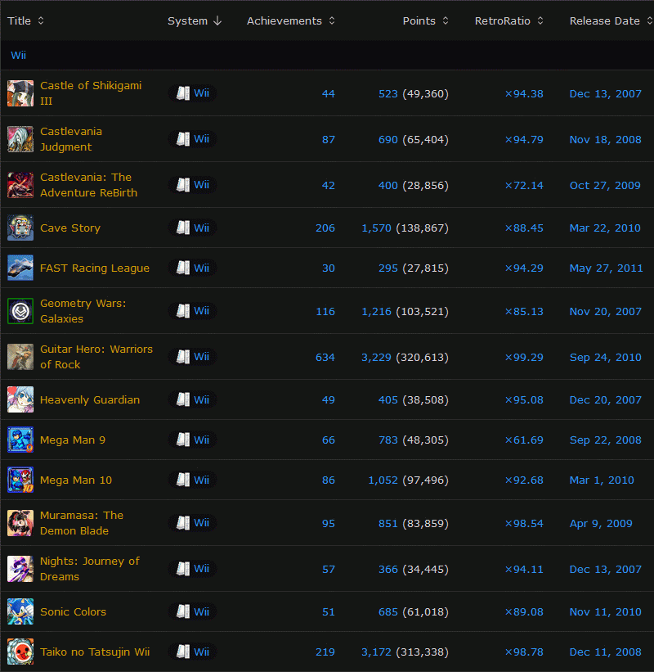654x672 pixels.
Task: Click the 206 achievements count for Cave Story
Action: [x=325, y=228]
